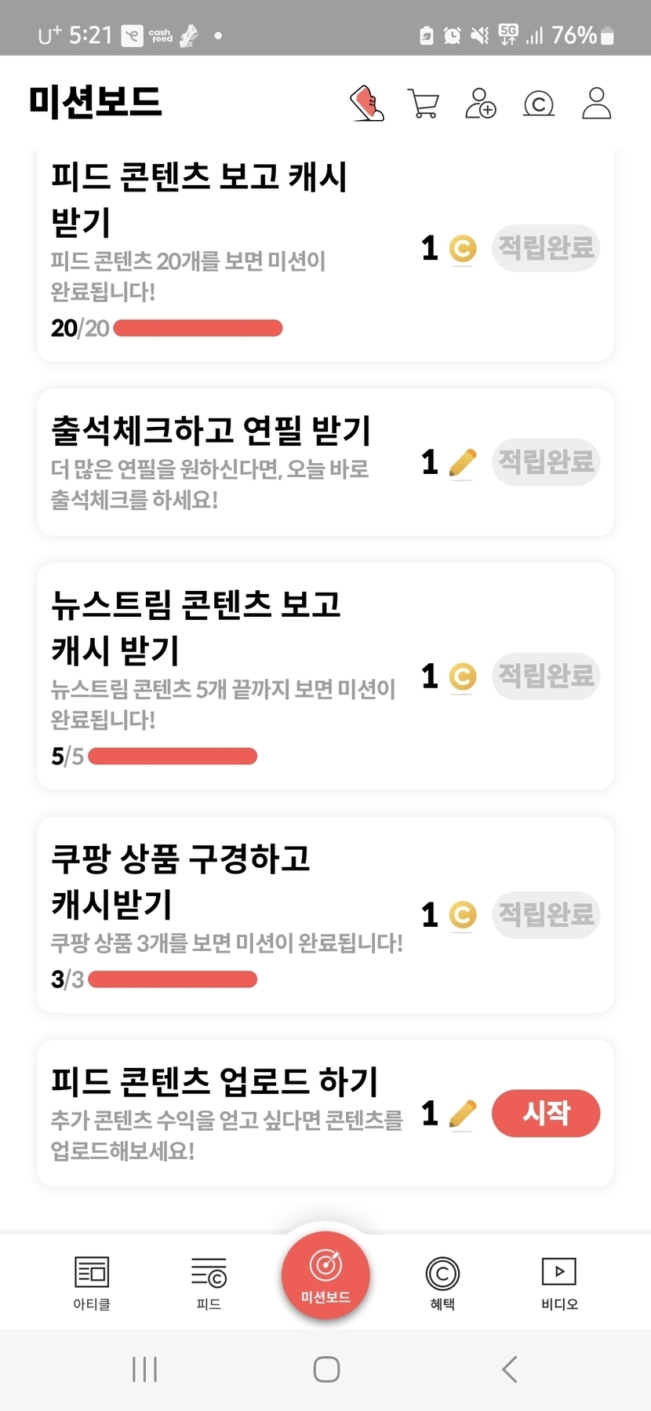This screenshot has width=651, height=1411.
Task: Tap 적립완료 on 출석체크 mission
Action: tap(546, 462)
